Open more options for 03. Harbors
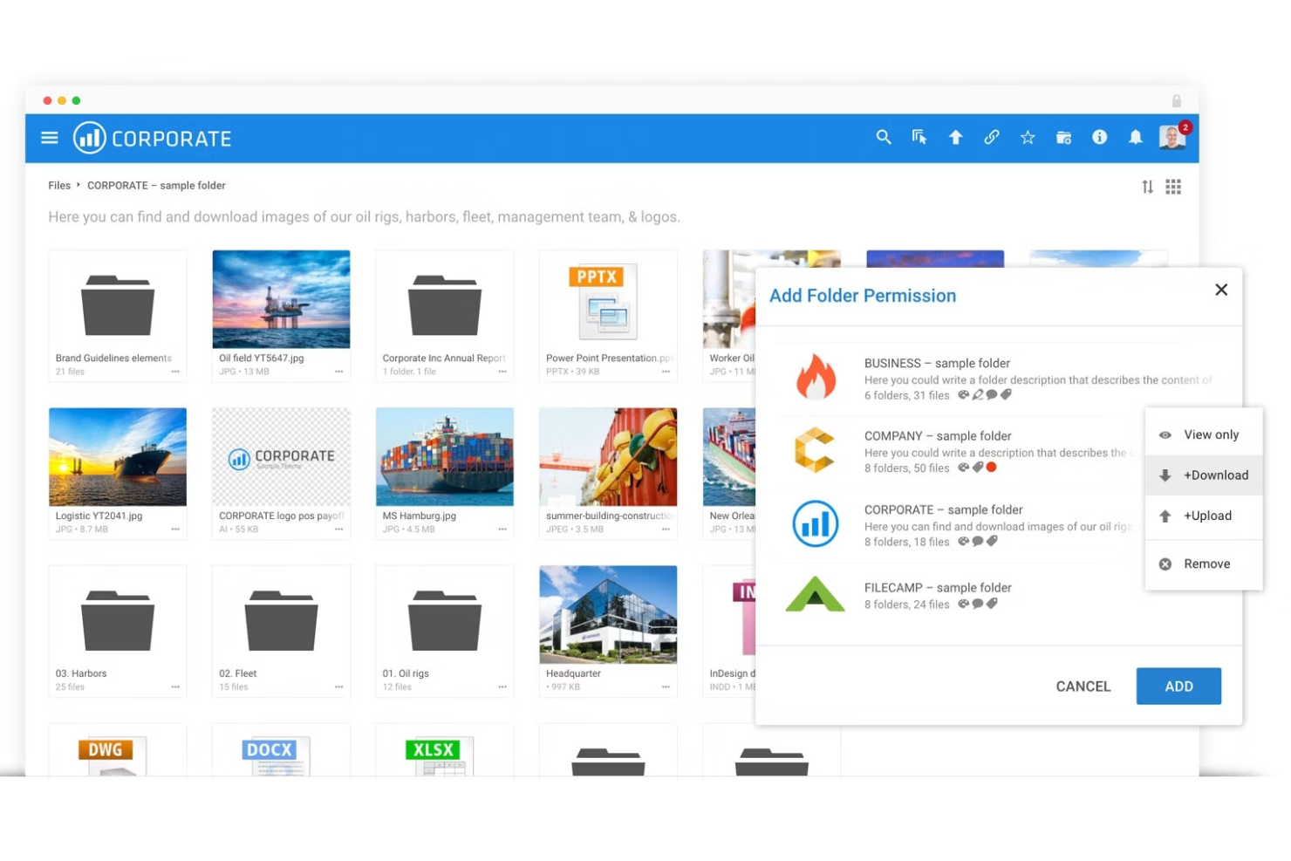Image resolution: width=1291 pixels, height=861 pixels. pyautogui.click(x=175, y=687)
